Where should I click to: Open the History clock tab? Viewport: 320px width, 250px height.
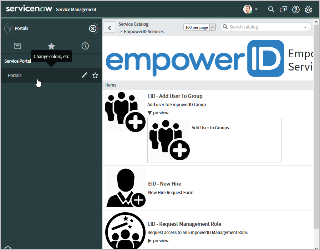coord(85,46)
